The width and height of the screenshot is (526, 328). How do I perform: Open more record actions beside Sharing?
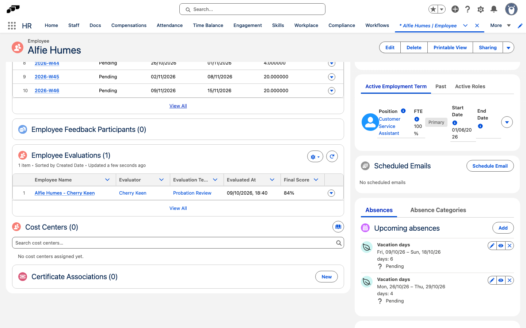tap(508, 48)
